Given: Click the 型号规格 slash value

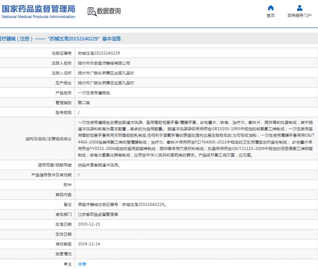Looking at the screenshot, I should (x=79, y=113).
